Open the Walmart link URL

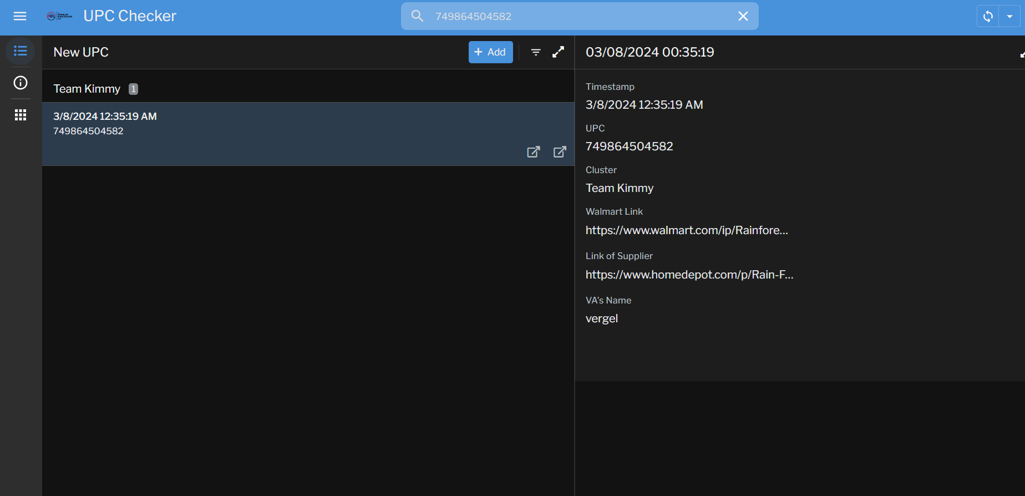click(x=686, y=230)
